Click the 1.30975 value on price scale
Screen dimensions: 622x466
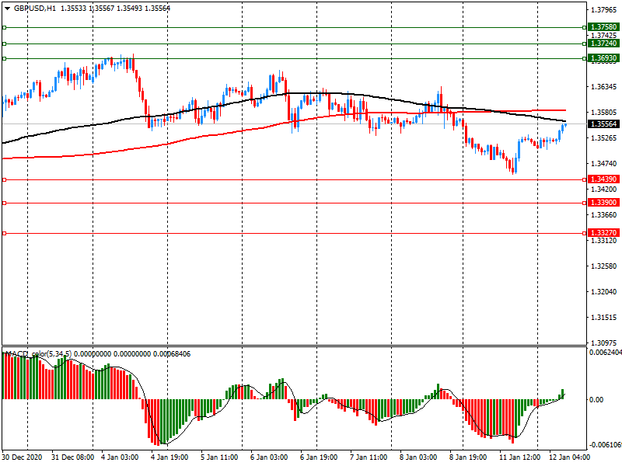[603, 343]
